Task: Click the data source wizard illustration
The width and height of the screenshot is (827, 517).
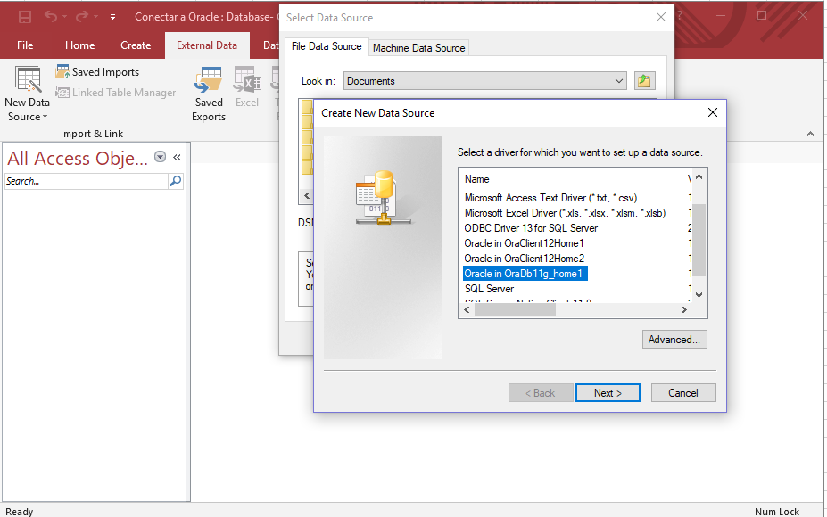Action: click(x=383, y=248)
